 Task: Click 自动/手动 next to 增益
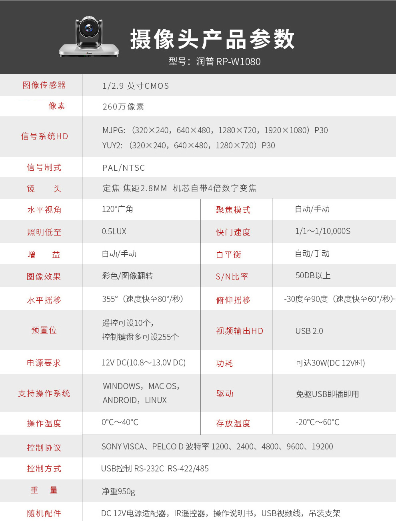[x=119, y=254]
